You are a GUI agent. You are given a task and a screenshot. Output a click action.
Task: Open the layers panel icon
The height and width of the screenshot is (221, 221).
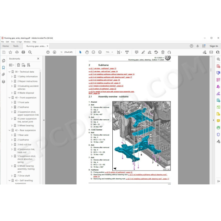coord(3,81)
